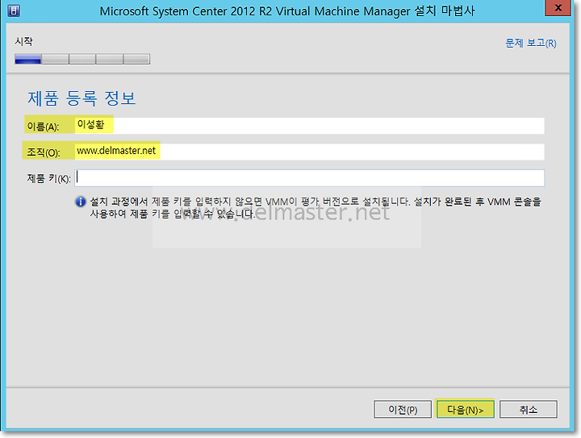The height and width of the screenshot is (438, 581).
Task: Click the 다음(N)> next button
Action: coord(465,409)
